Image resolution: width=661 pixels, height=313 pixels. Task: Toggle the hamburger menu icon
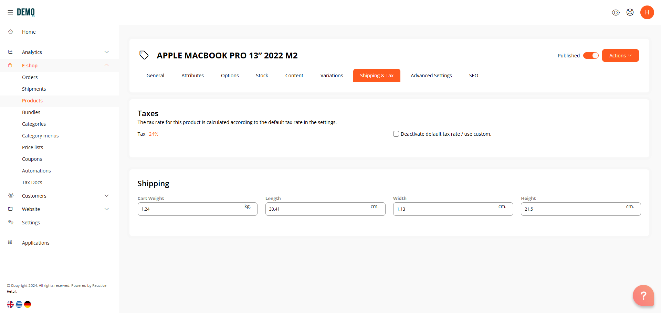10,12
